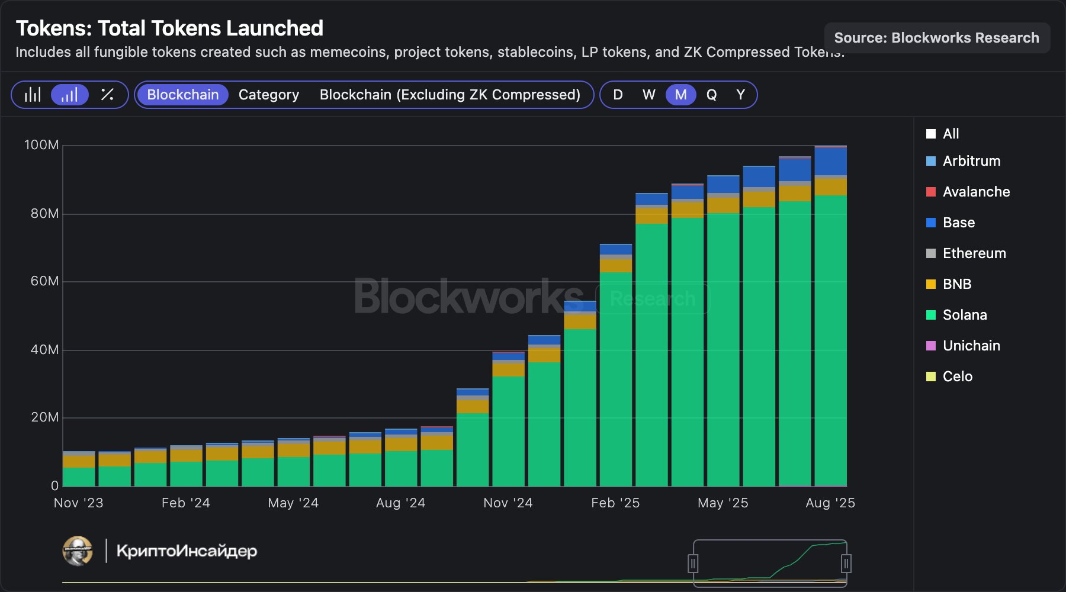Grab the left range slider handle
1066x592 pixels.
(693, 563)
